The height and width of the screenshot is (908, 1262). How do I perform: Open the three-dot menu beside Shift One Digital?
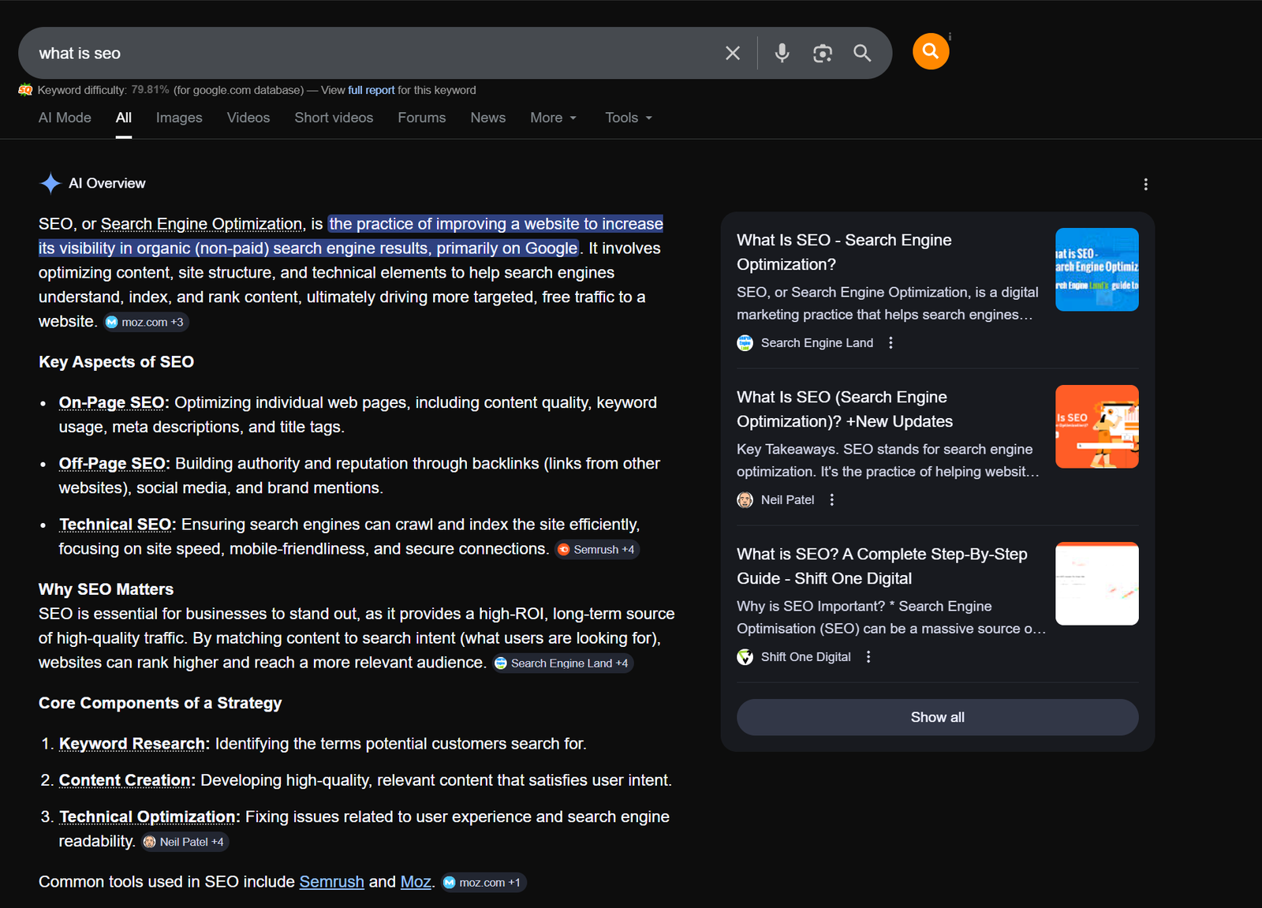click(x=868, y=656)
